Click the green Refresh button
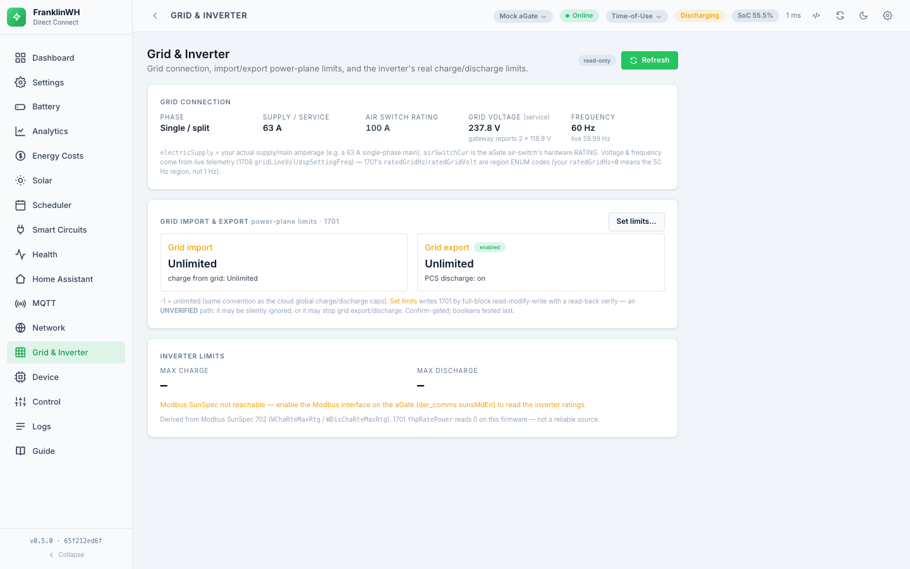This screenshot has width=910, height=569. click(x=650, y=60)
